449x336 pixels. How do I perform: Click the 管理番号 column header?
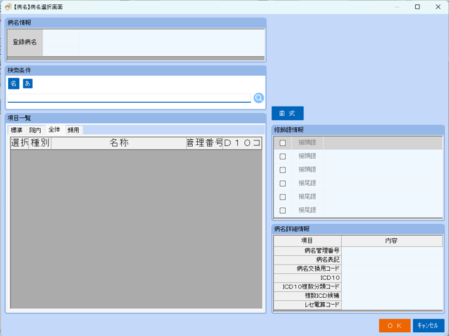(205, 143)
